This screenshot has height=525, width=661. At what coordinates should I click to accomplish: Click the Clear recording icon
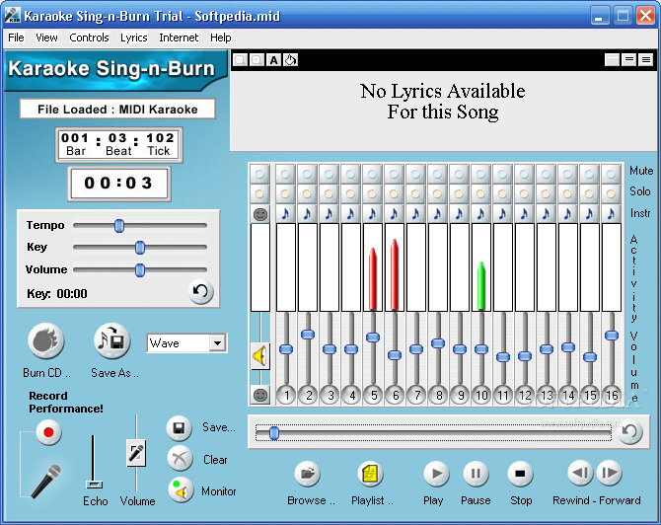pyautogui.click(x=180, y=459)
